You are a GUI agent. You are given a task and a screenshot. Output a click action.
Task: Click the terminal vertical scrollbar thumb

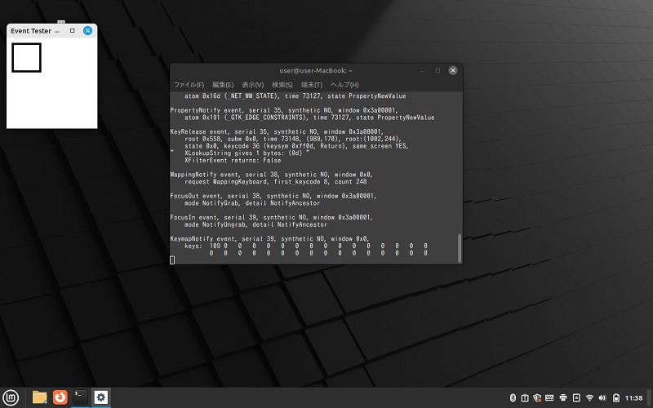click(460, 248)
